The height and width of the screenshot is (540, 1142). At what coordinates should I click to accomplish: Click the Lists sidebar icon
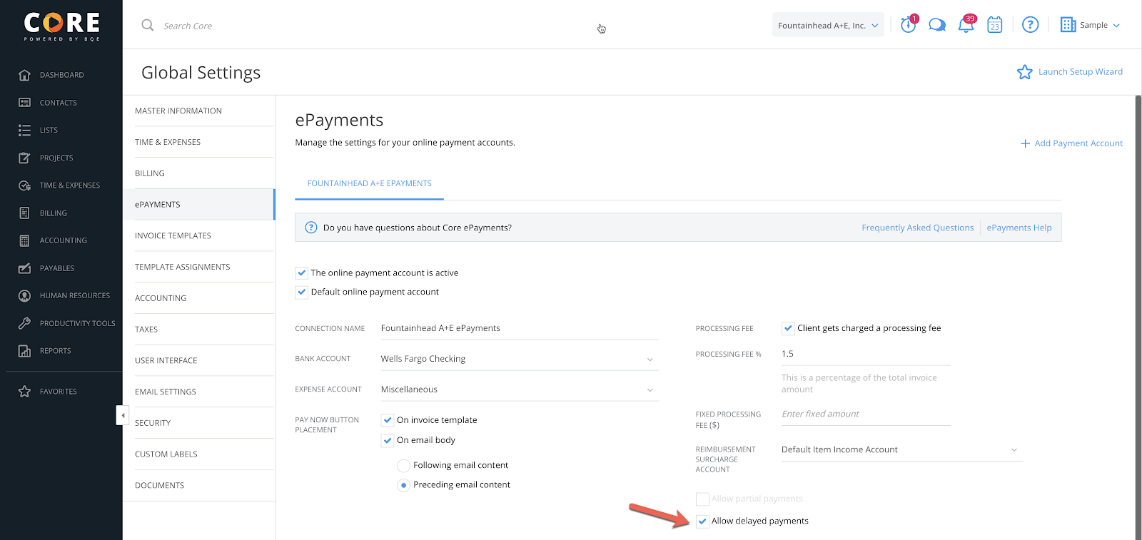pyautogui.click(x=25, y=130)
